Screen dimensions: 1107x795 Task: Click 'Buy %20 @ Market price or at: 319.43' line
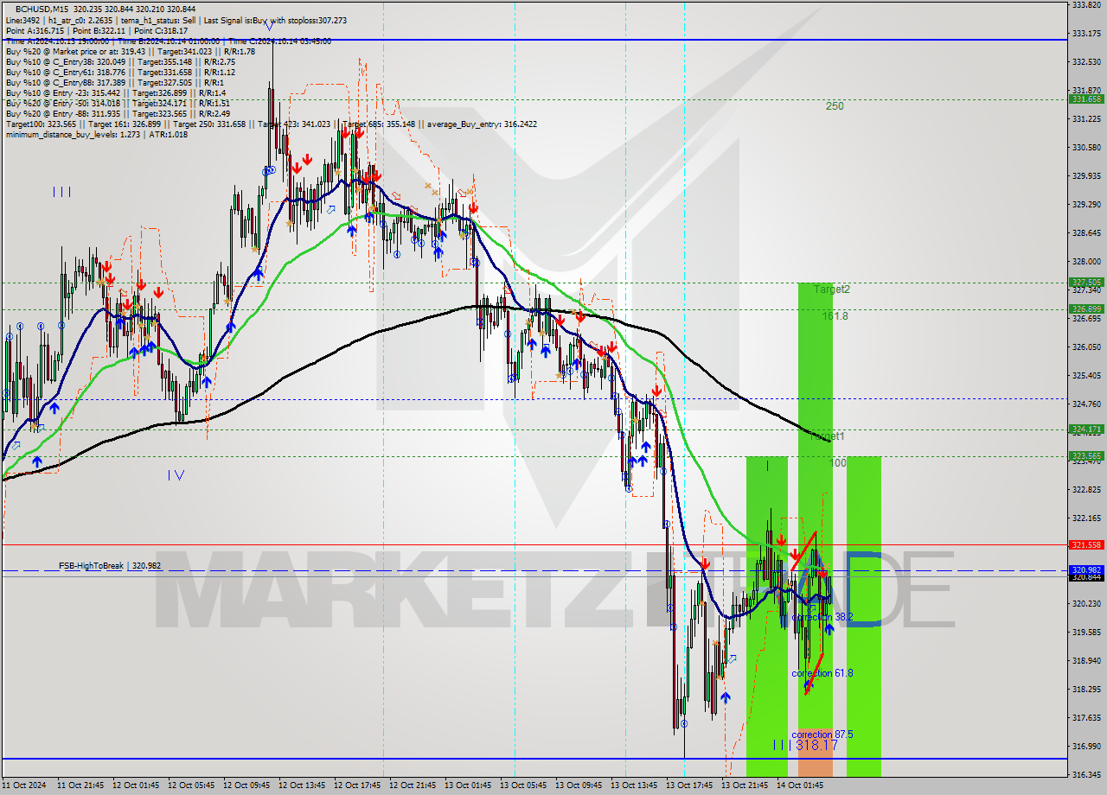(130, 51)
